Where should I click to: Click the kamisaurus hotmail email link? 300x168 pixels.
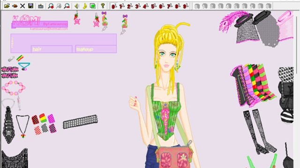pos(49,29)
